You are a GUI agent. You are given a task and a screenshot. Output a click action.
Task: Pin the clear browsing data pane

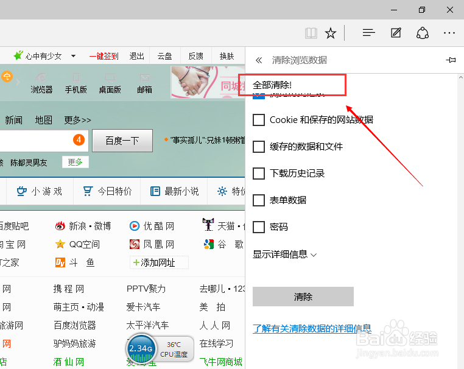[x=451, y=60]
